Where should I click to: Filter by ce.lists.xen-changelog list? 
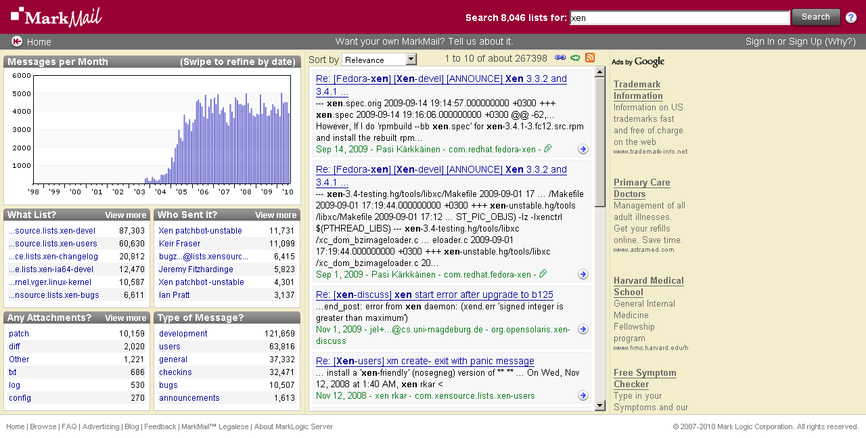click(53, 257)
